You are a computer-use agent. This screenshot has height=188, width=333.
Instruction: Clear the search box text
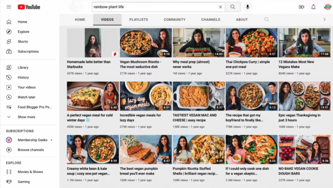click(220, 7)
